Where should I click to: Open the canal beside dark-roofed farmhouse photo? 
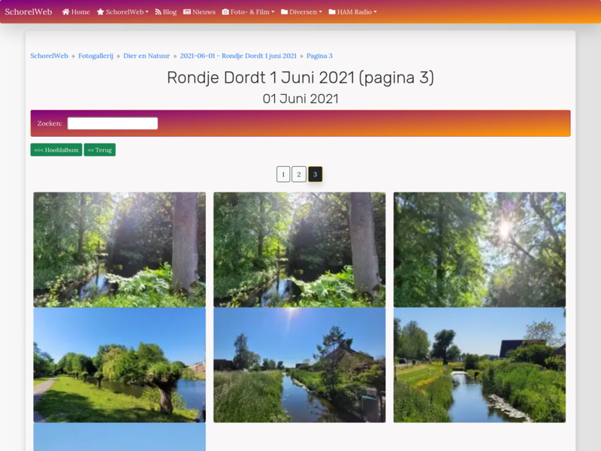click(479, 365)
